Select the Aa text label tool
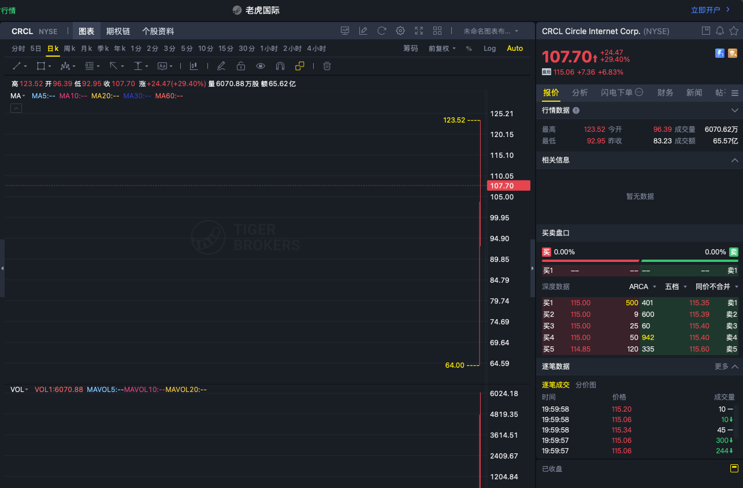This screenshot has width=743, height=488. [162, 66]
